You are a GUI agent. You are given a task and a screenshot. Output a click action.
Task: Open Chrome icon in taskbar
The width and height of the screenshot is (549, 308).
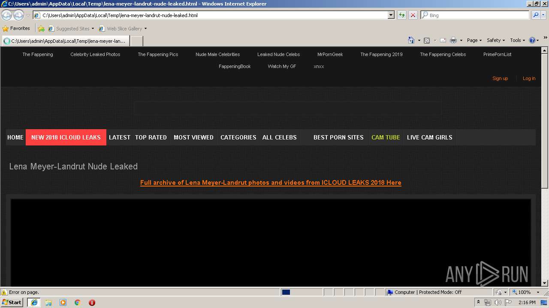78,302
